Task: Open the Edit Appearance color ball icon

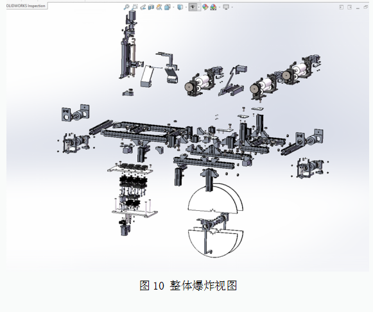Action: tap(205, 7)
